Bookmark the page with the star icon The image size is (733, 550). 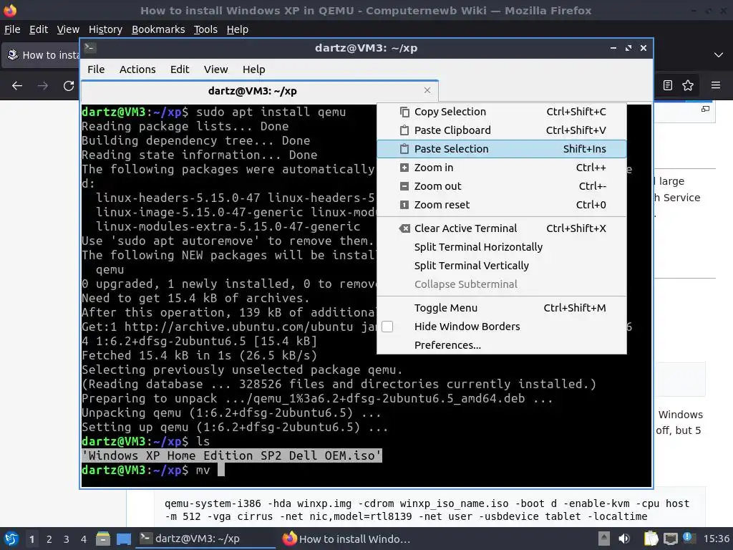tap(688, 85)
